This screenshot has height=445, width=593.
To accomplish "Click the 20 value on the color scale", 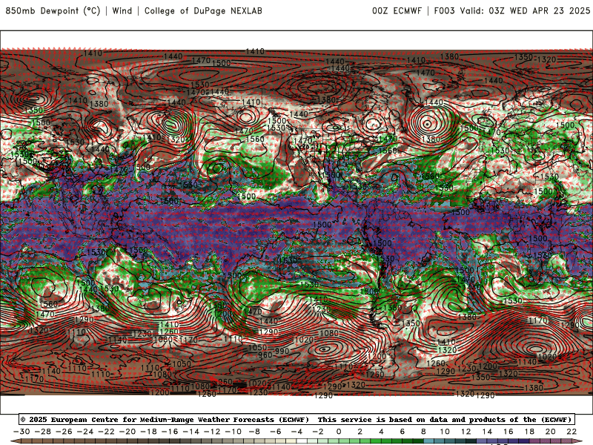I will (x=551, y=432).
